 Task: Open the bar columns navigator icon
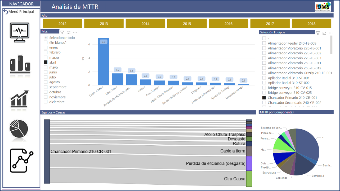point(20,65)
